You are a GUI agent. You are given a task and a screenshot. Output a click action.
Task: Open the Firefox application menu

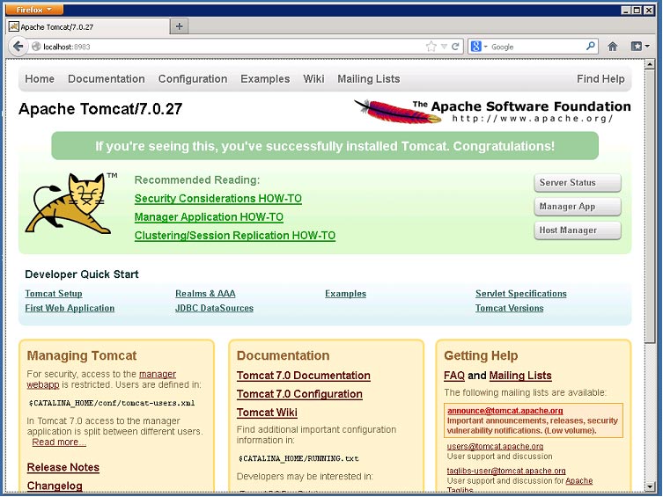[34, 10]
